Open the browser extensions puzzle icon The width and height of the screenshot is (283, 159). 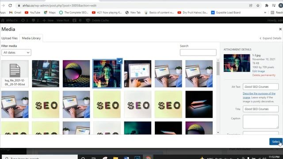coord(267,6)
